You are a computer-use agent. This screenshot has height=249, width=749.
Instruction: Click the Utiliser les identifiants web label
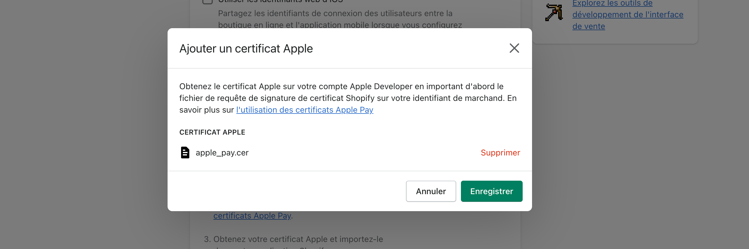[x=280, y=1]
